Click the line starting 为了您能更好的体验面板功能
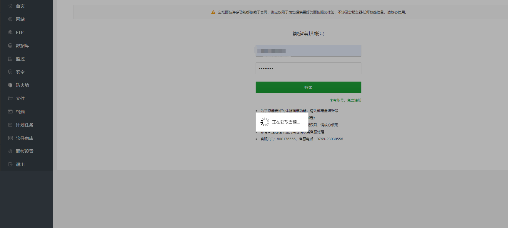 tap(300, 111)
